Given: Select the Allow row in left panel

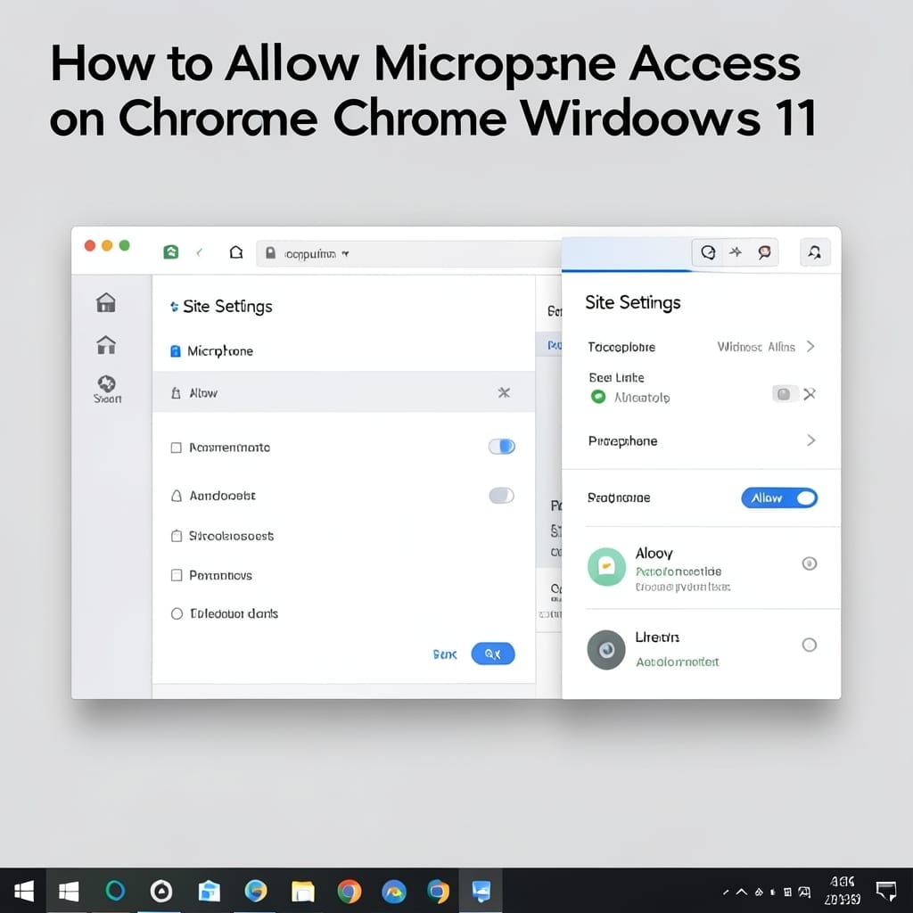Looking at the screenshot, I should click(343, 392).
